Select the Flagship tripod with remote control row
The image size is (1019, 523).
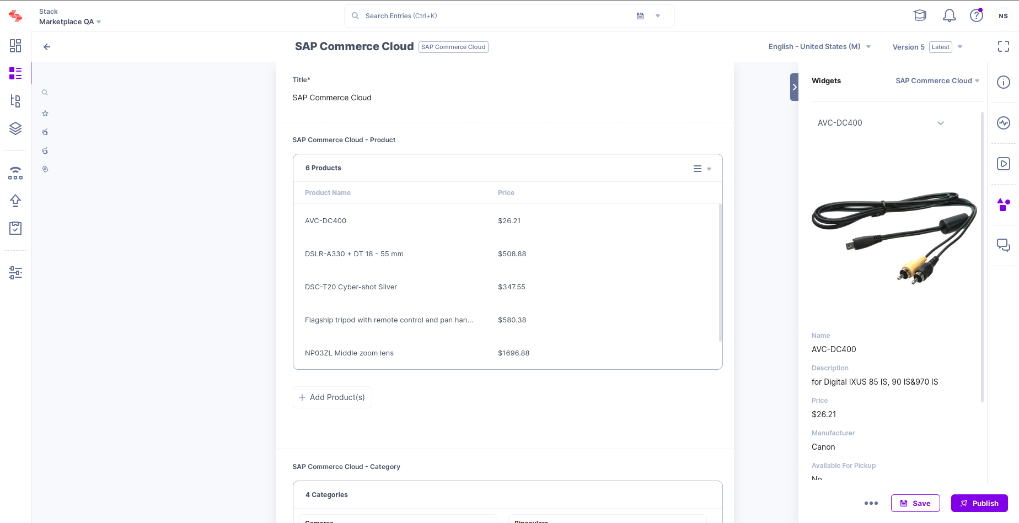pos(507,320)
